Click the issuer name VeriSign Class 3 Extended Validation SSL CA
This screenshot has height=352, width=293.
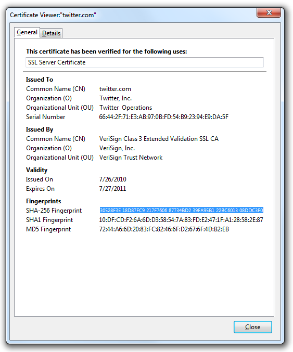pyautogui.click(x=159, y=139)
